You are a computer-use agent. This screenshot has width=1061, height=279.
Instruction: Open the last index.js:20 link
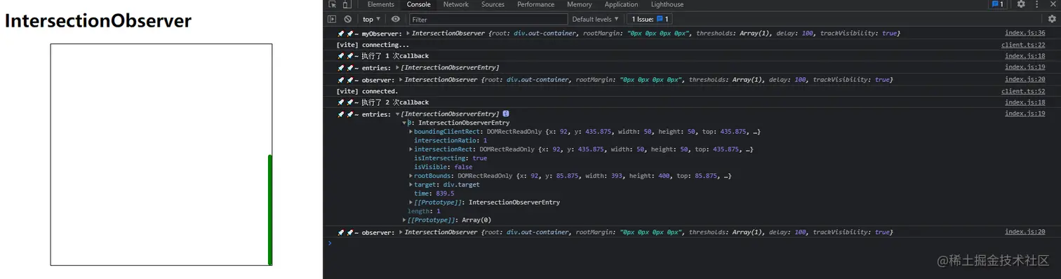tap(1025, 232)
